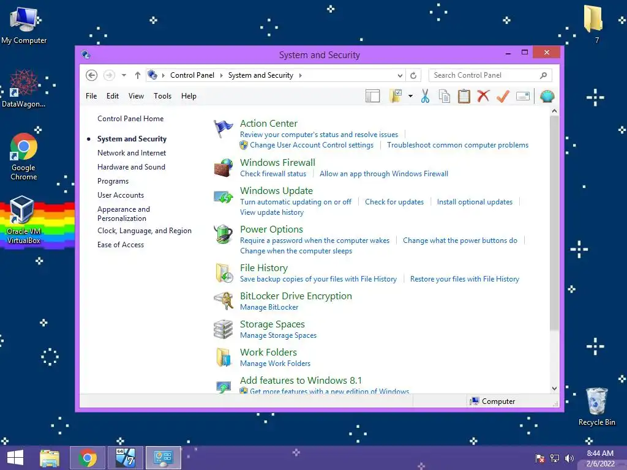Click the vertical scrollbar down arrow

point(554,389)
